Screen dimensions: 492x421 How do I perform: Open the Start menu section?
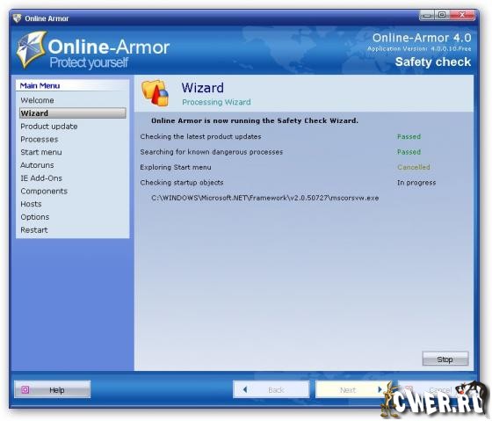(x=41, y=152)
